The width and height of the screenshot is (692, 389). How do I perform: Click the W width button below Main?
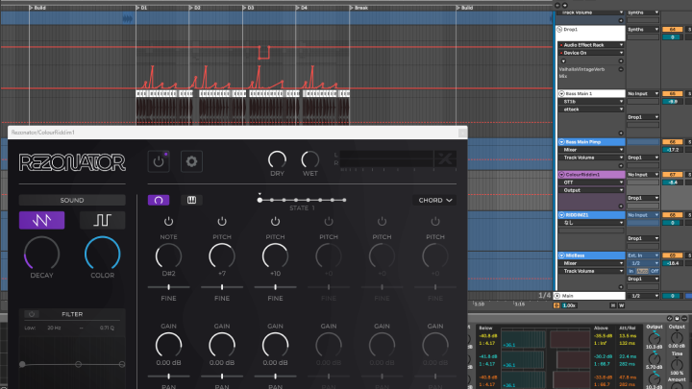pos(621,305)
